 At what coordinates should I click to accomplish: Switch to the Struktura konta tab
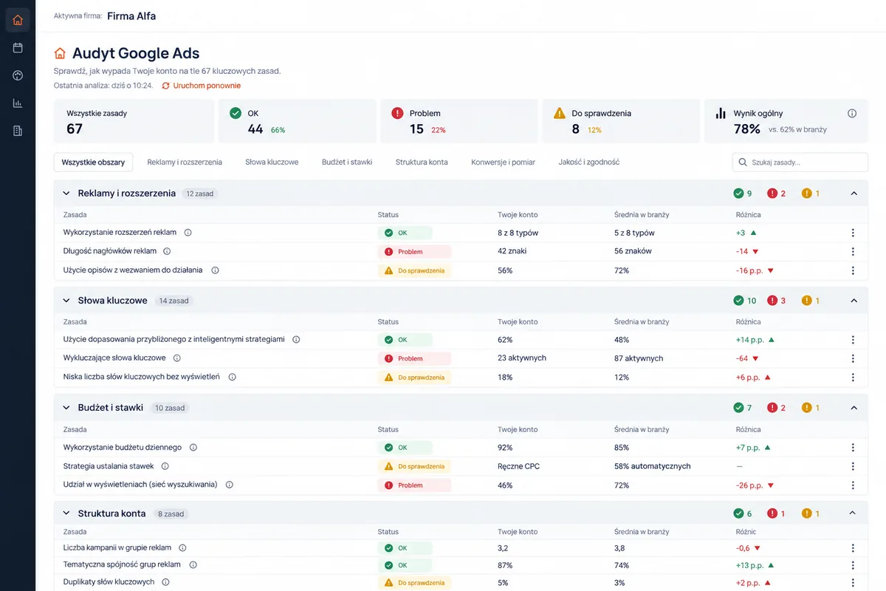422,163
